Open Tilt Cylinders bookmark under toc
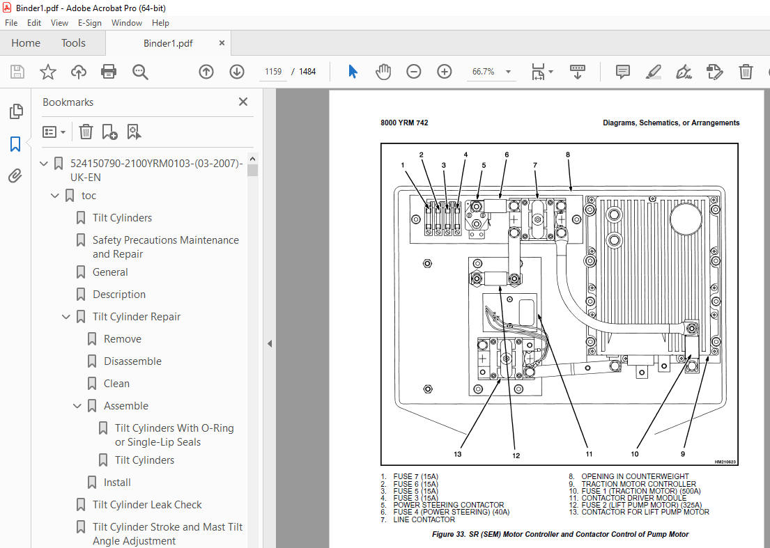Screen dimensions: 770x548 (122, 218)
